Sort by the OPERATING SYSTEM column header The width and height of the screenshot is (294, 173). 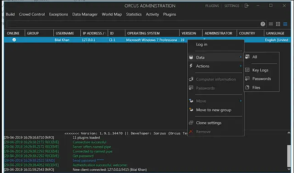[152, 33]
